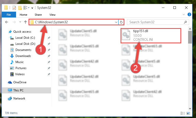Switch to details view icon in status bar

pos(183,113)
